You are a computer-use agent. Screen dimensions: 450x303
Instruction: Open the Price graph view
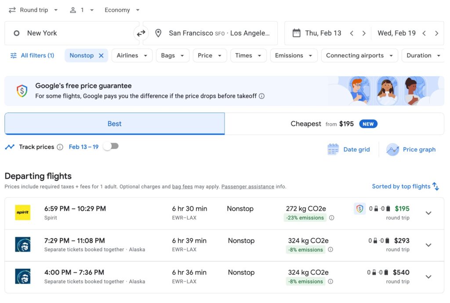[411, 149]
